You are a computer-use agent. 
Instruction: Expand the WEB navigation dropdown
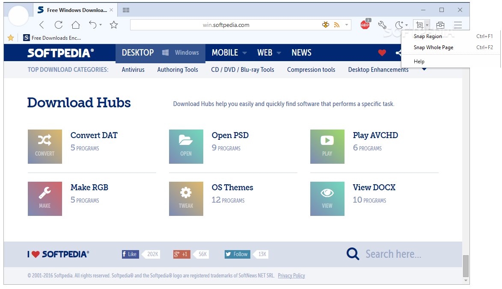pyautogui.click(x=279, y=53)
